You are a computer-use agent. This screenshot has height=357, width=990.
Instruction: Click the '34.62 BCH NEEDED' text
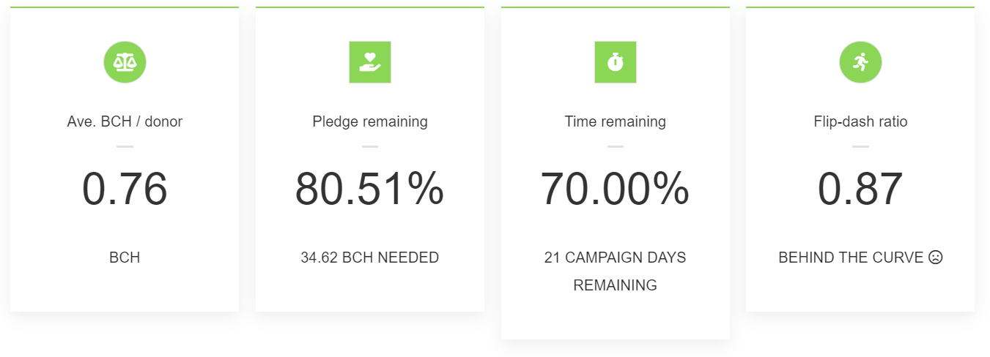(x=370, y=258)
